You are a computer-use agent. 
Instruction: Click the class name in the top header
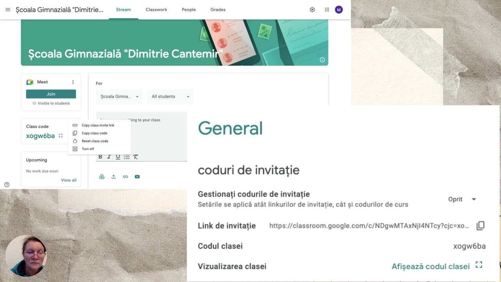[59, 10]
